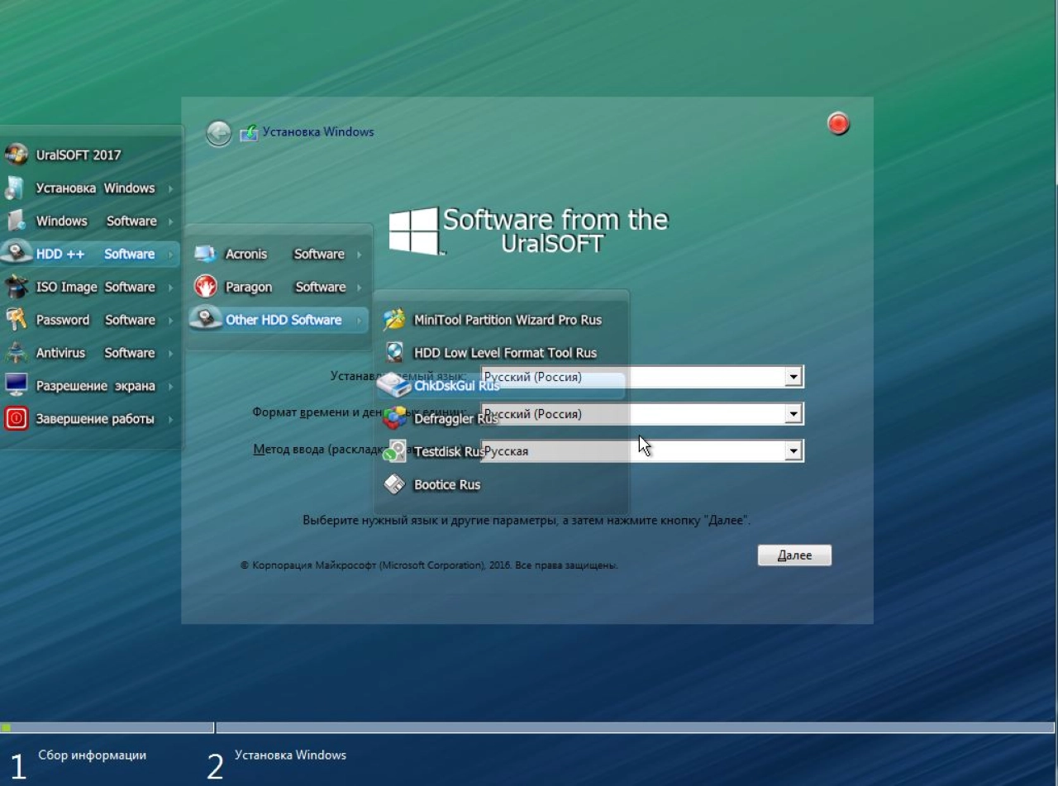Screen dimensions: 1058x786
Task: Launch Testdisk Rus
Action: click(x=501, y=452)
